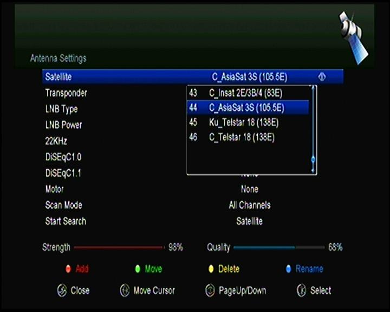Click the Select remote-key icon
The width and height of the screenshot is (390, 312).
(302, 290)
